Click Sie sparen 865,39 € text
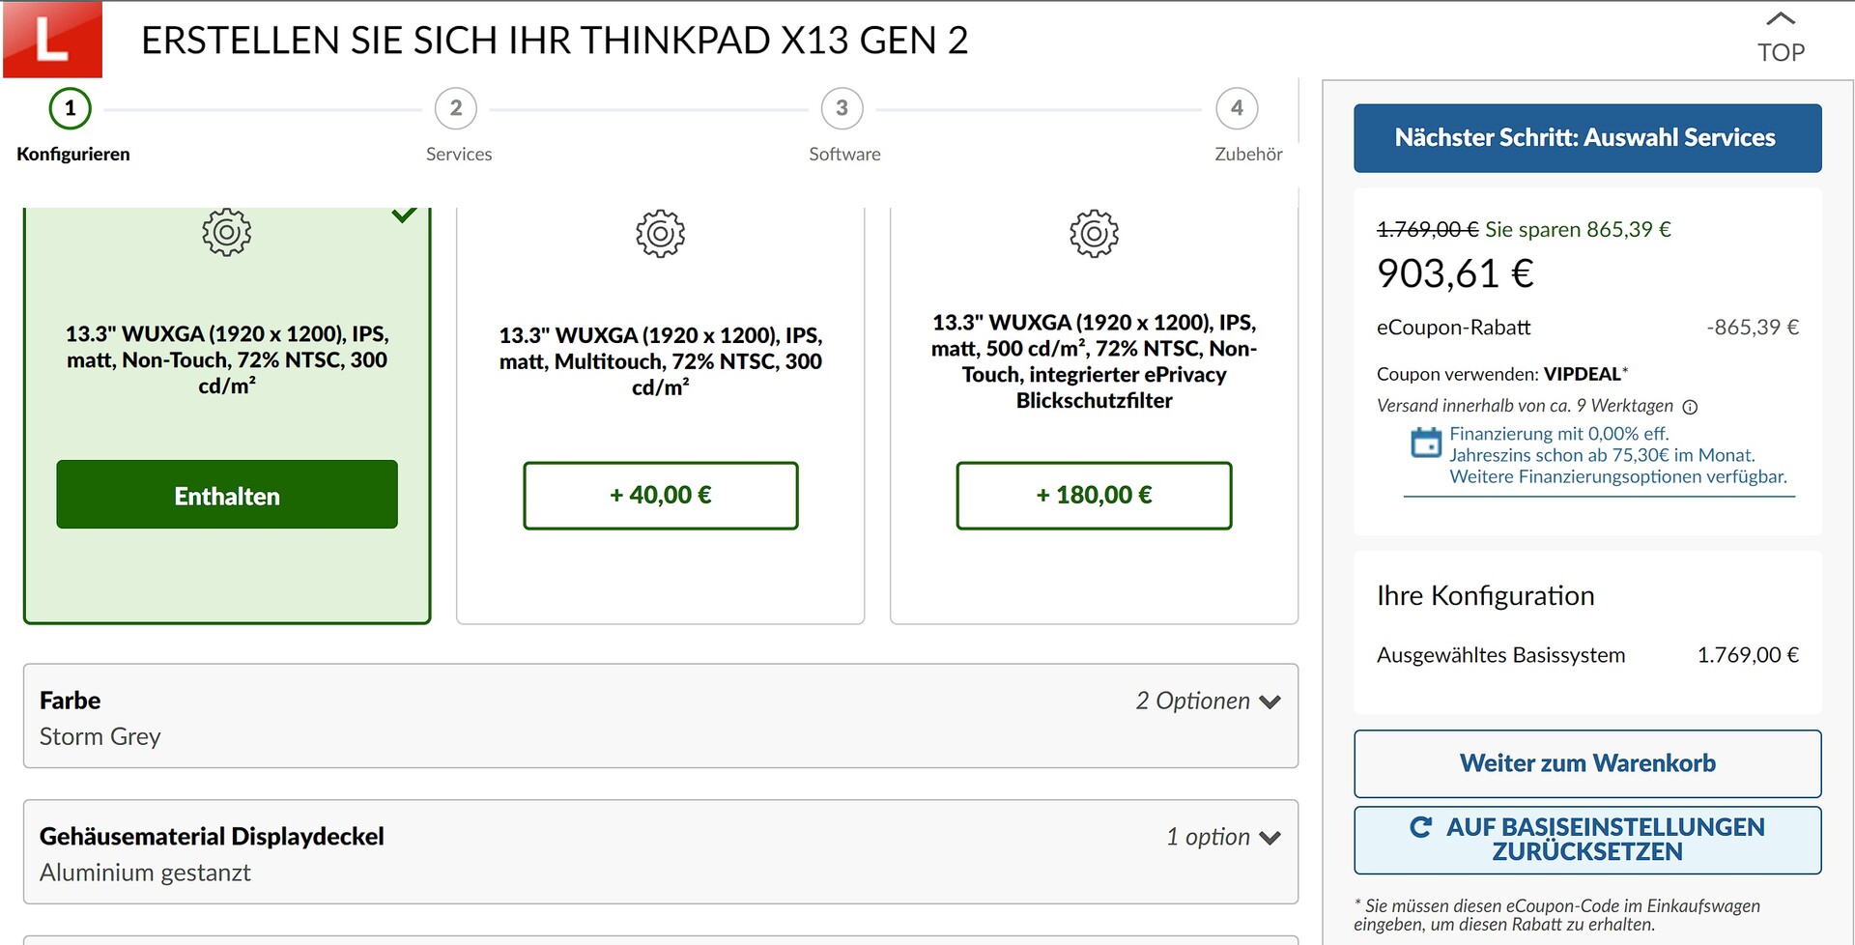1855x945 pixels. (x=1578, y=229)
